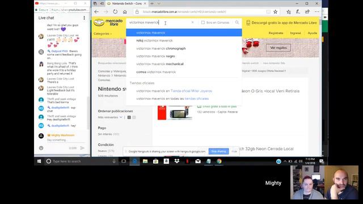The width and height of the screenshot is (363, 204).
Task: Add page to favorites with star icon
Action: 275,11
